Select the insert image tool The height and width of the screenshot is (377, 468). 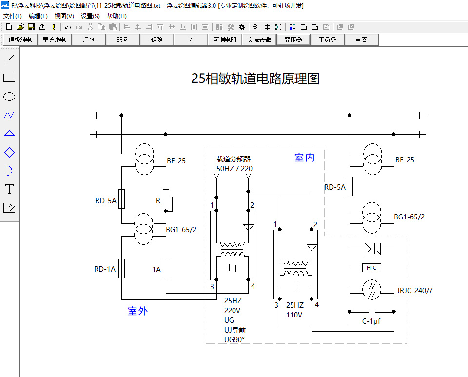pyautogui.click(x=9, y=208)
